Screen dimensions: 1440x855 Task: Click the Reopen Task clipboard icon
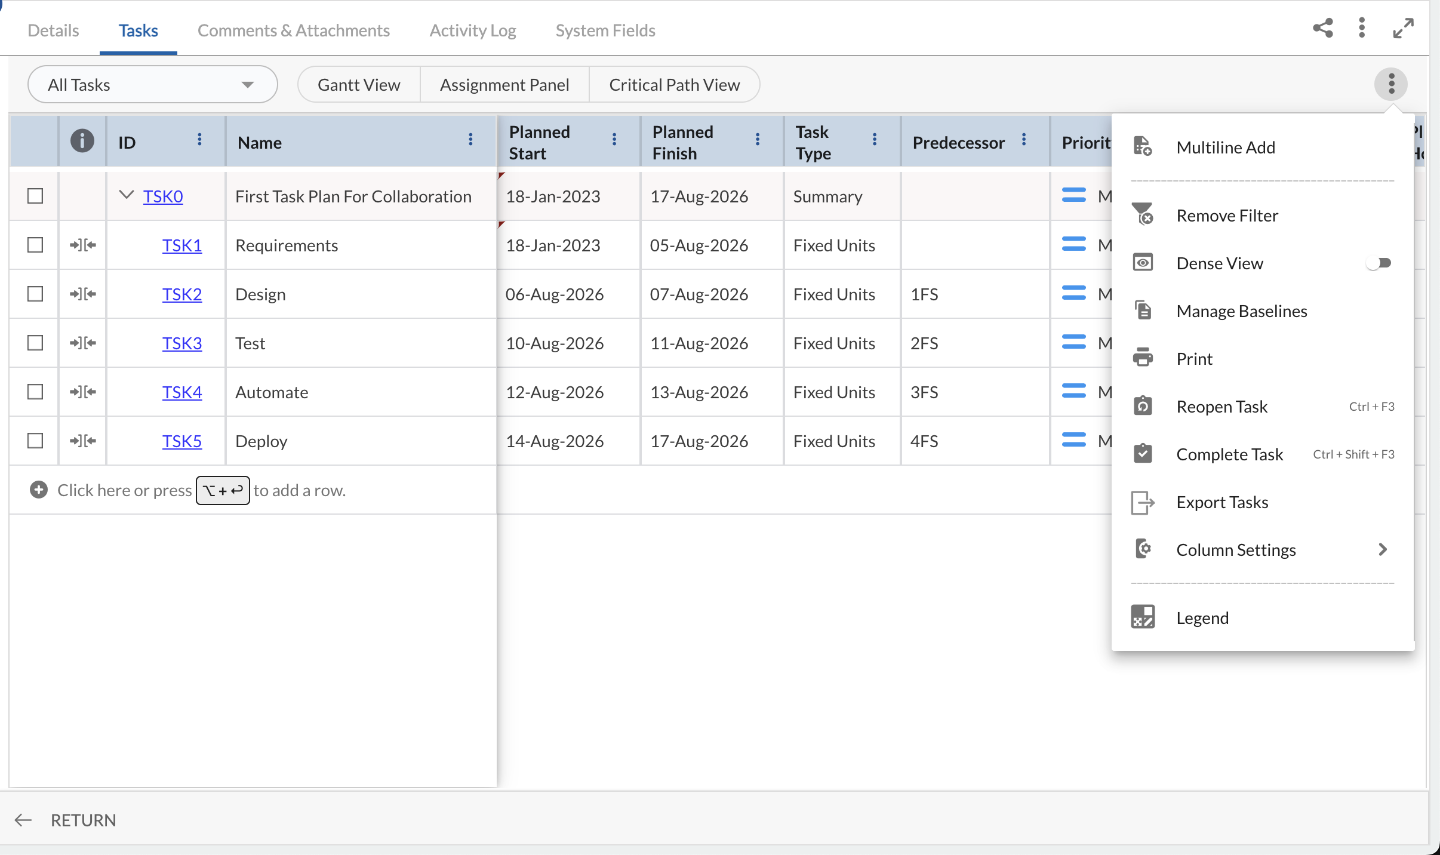1143,406
